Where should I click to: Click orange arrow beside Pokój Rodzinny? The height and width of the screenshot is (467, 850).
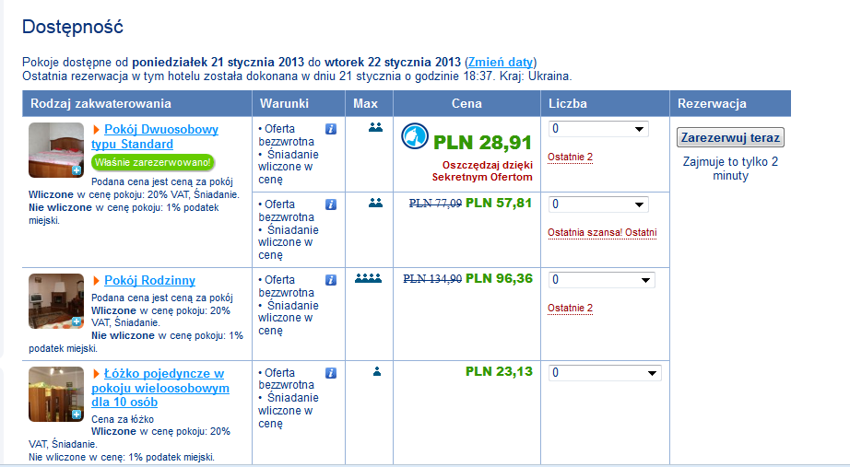97,281
